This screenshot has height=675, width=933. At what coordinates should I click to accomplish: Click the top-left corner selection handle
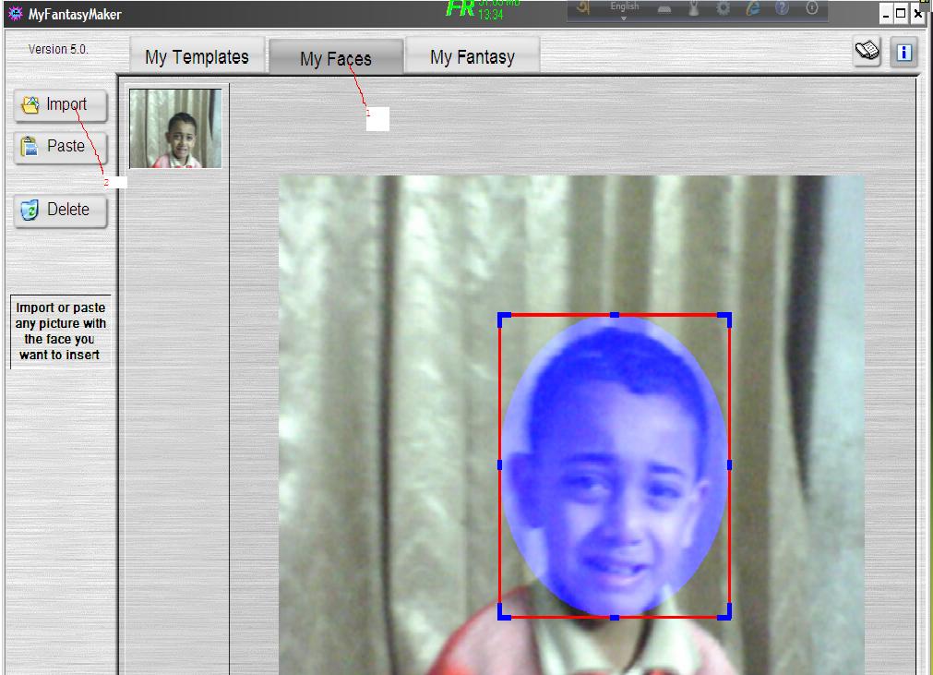click(504, 319)
